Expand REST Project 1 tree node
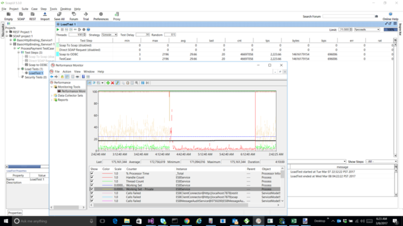The width and height of the screenshot is (403, 226). click(7, 32)
